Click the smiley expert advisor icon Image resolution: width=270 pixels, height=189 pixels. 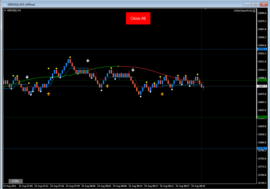click(254, 11)
